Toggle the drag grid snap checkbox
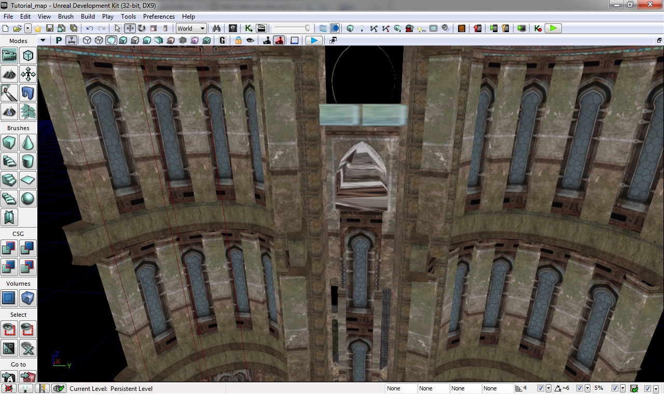Image resolution: width=664 pixels, height=394 pixels. pos(541,388)
